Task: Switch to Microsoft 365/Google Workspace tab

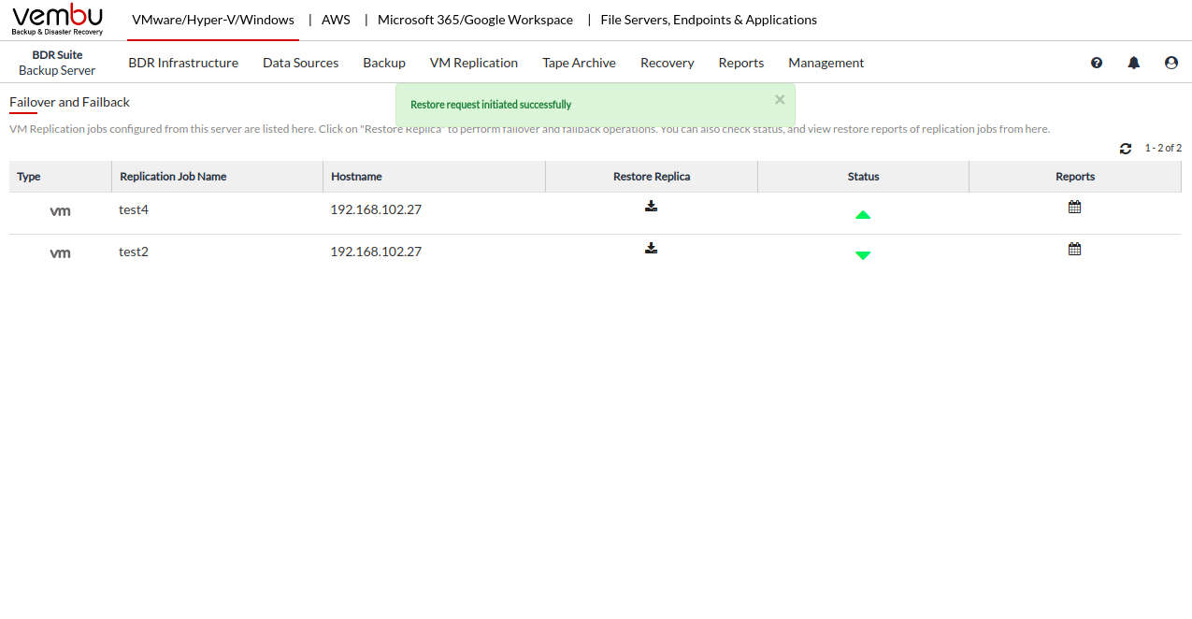Action: pyautogui.click(x=475, y=20)
